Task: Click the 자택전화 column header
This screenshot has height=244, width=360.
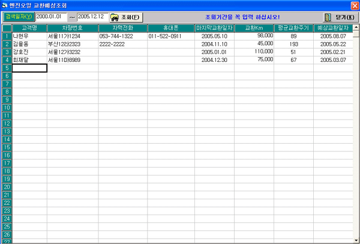Action: pyautogui.click(x=123, y=28)
